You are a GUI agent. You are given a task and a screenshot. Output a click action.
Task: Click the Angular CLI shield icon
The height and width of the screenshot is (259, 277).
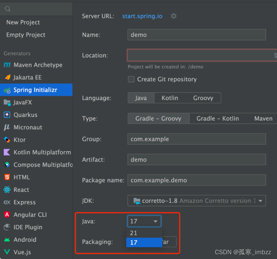pyautogui.click(x=7, y=215)
